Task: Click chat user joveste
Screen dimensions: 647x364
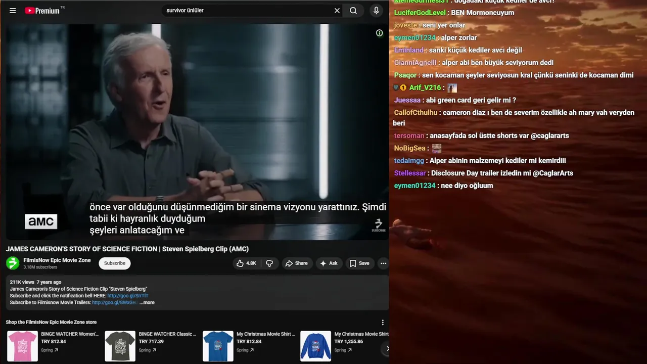Action: click(x=406, y=25)
